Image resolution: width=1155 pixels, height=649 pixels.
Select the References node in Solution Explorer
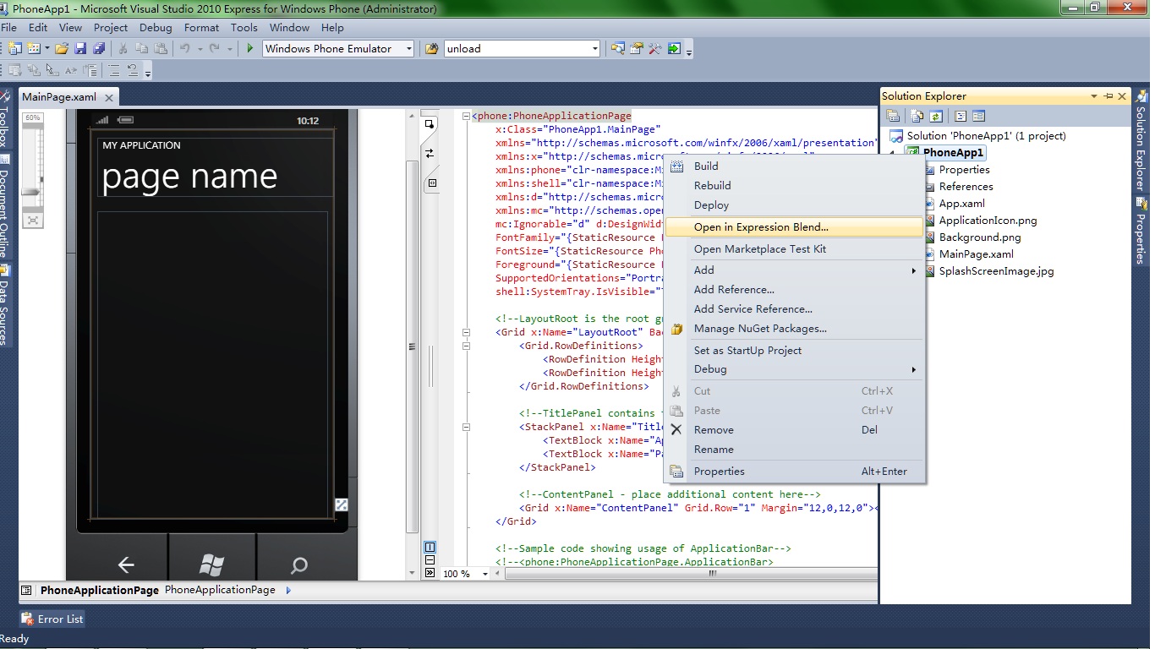point(966,187)
